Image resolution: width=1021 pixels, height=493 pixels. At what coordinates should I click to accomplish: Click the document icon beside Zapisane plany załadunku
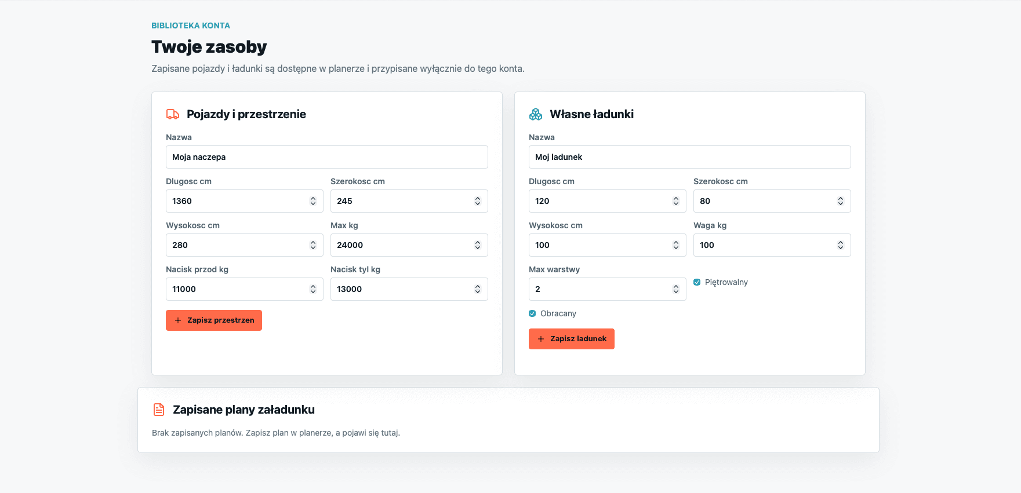[159, 410]
